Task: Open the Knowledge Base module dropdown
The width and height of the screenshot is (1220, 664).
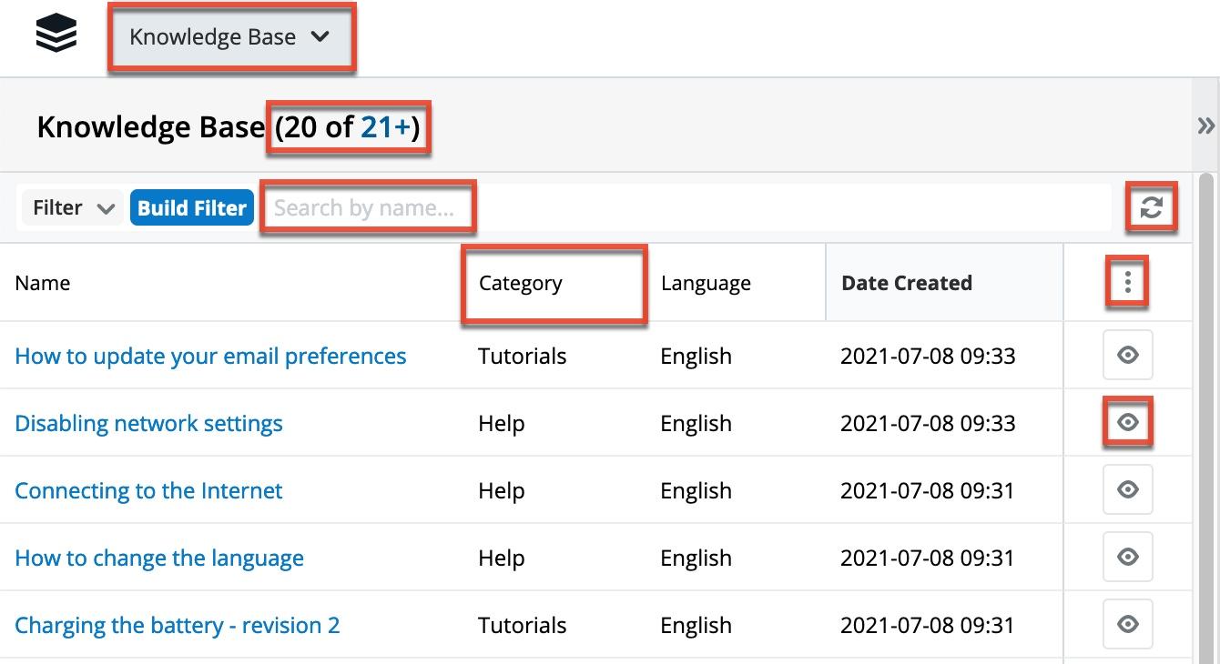Action: click(x=229, y=37)
